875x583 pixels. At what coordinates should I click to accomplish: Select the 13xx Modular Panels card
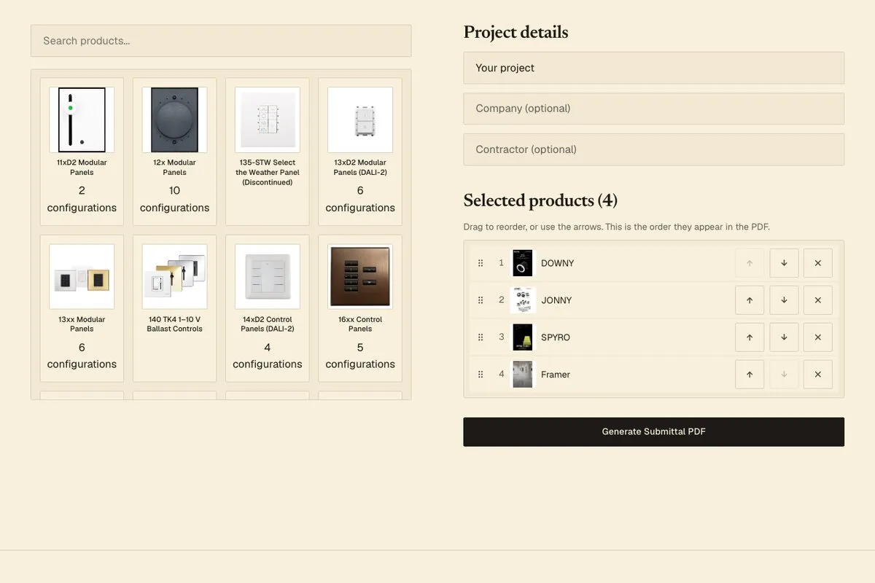(x=82, y=308)
